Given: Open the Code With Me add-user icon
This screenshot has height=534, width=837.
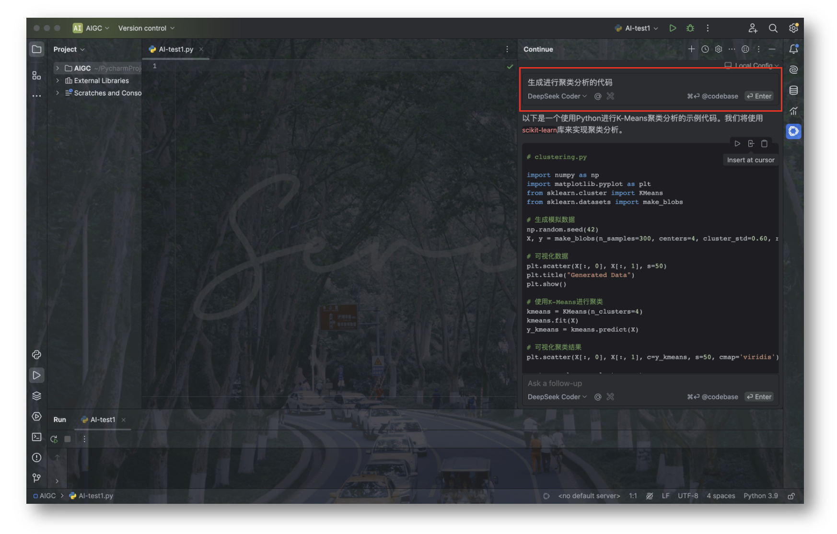Looking at the screenshot, I should (x=753, y=28).
